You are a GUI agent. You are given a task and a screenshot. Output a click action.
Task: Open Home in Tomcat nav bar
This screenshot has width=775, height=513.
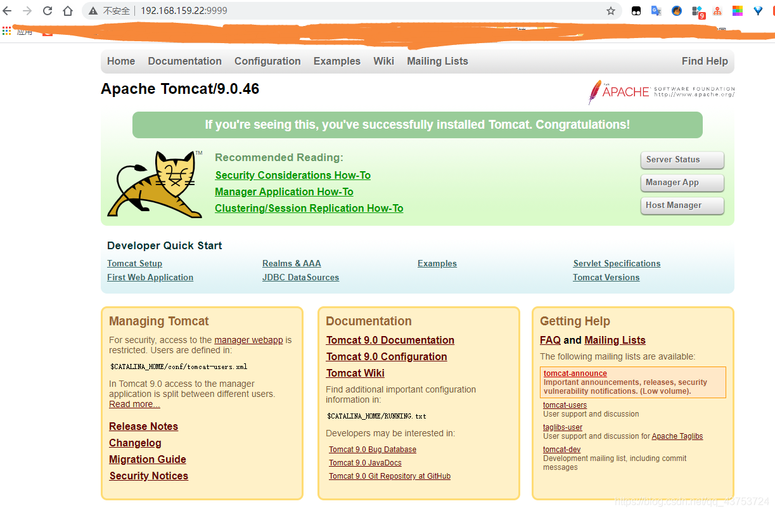pyautogui.click(x=121, y=61)
